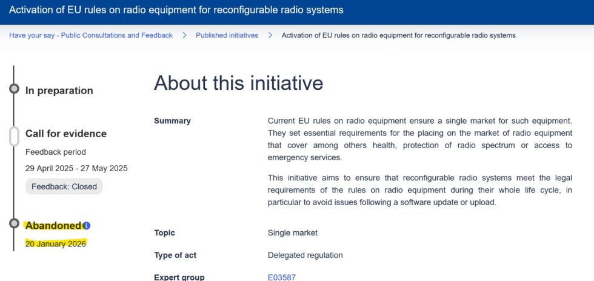Select the Call for evidence heading
This screenshot has height=281, width=594.
click(65, 134)
